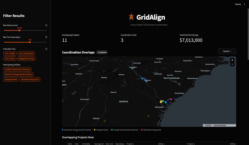Zoom out on the map
The width and height of the screenshot is (249, 145).
pyautogui.click(x=232, y=64)
